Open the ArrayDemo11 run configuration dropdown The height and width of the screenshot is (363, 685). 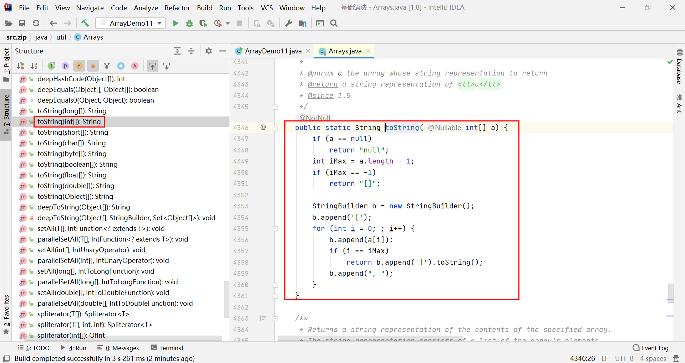(x=131, y=24)
